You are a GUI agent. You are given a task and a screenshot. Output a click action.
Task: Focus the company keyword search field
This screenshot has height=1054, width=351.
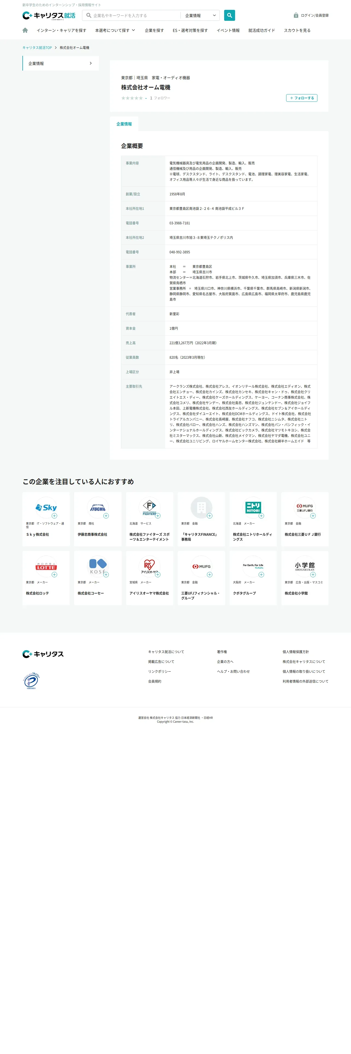[131, 16]
